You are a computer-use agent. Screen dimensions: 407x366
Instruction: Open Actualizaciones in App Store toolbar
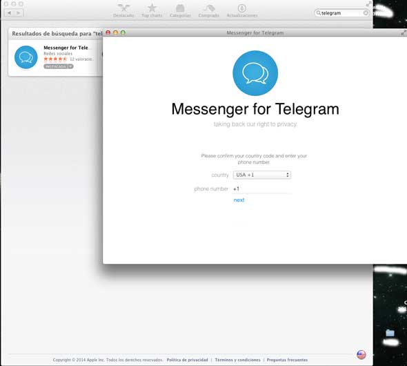coord(242,10)
